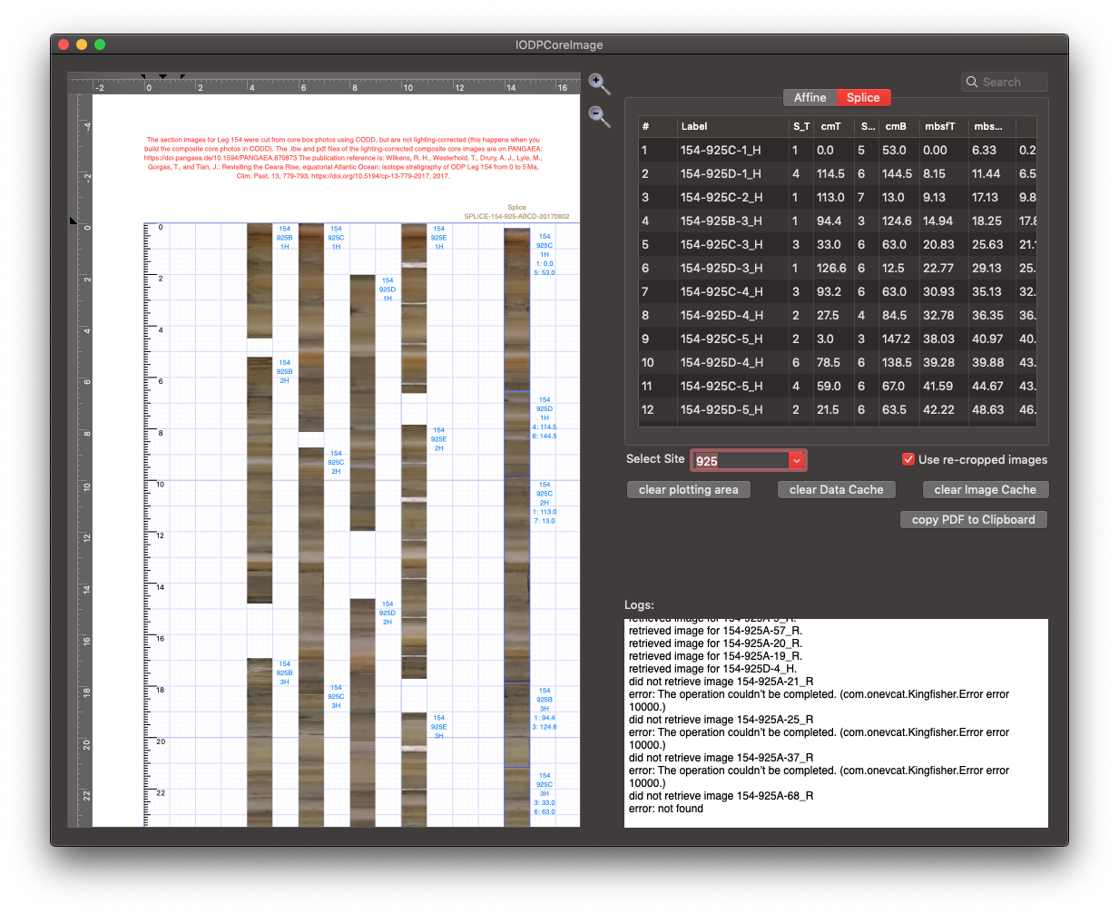Click copy PDF to Clipboard

coord(973,519)
